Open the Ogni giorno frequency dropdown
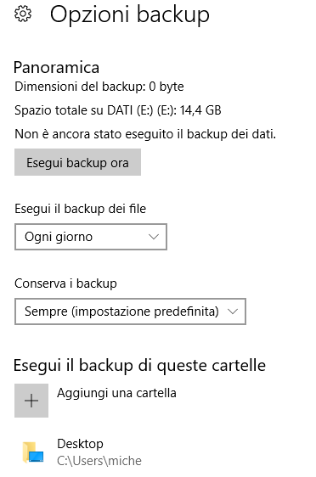The image size is (316, 477). point(91,237)
